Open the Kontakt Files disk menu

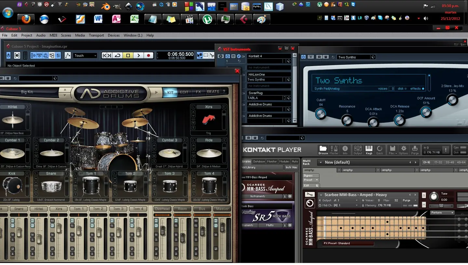(x=393, y=150)
